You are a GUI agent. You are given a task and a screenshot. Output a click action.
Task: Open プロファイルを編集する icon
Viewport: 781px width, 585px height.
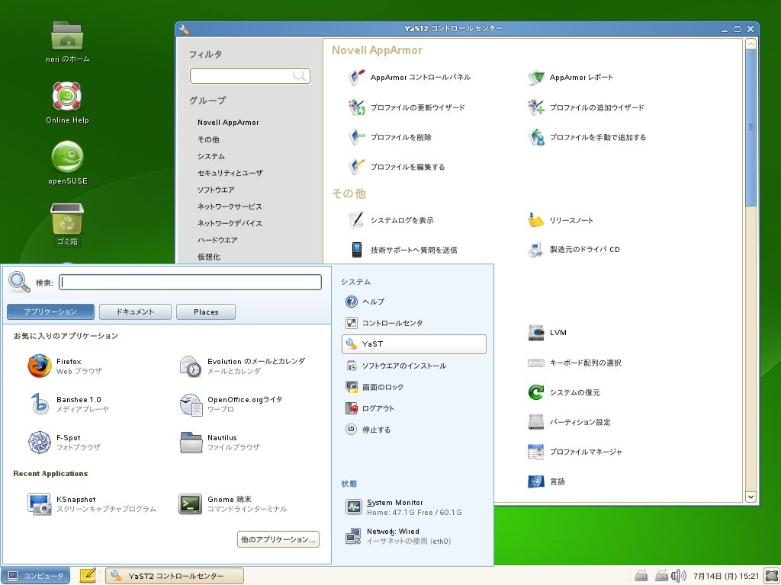pos(357,167)
